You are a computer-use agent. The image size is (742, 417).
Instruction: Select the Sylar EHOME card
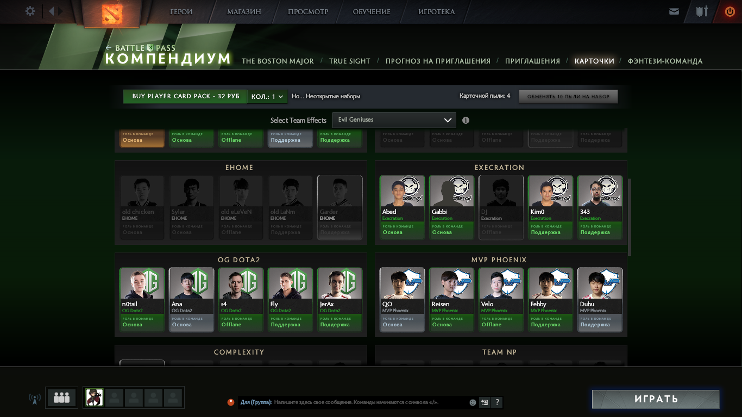click(191, 207)
